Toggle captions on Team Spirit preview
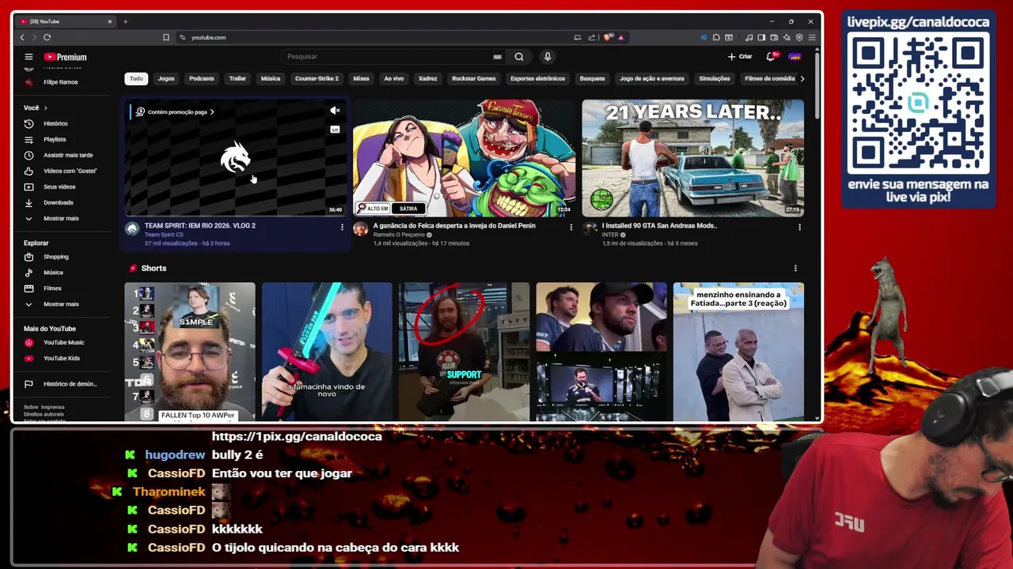 pos(335,130)
